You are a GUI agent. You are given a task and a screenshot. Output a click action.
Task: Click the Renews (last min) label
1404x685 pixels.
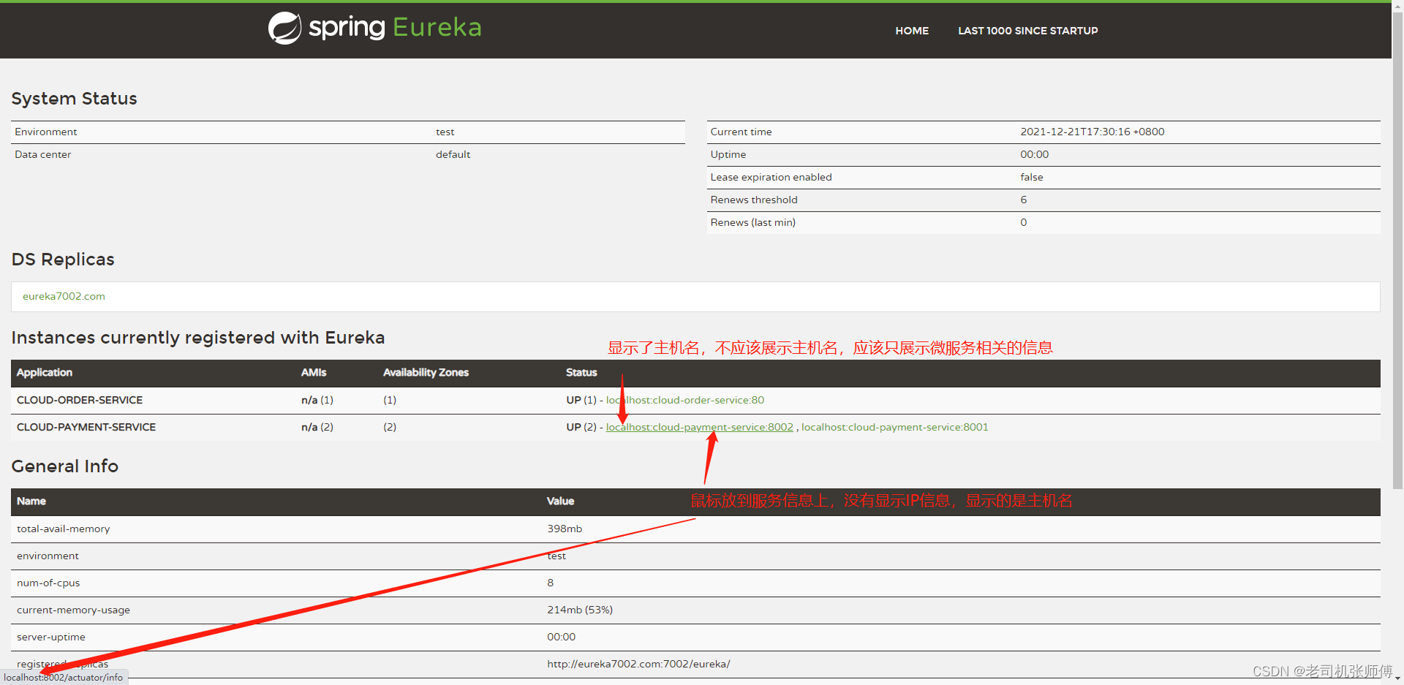click(x=752, y=222)
